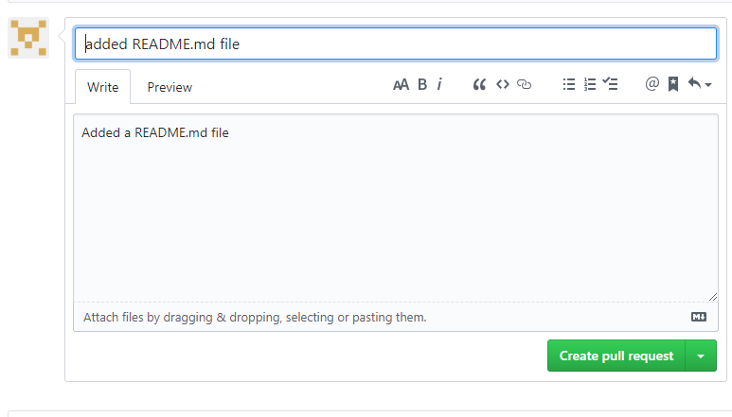The height and width of the screenshot is (417, 732).
Task: Apply italic formatting icon
Action: tap(439, 85)
